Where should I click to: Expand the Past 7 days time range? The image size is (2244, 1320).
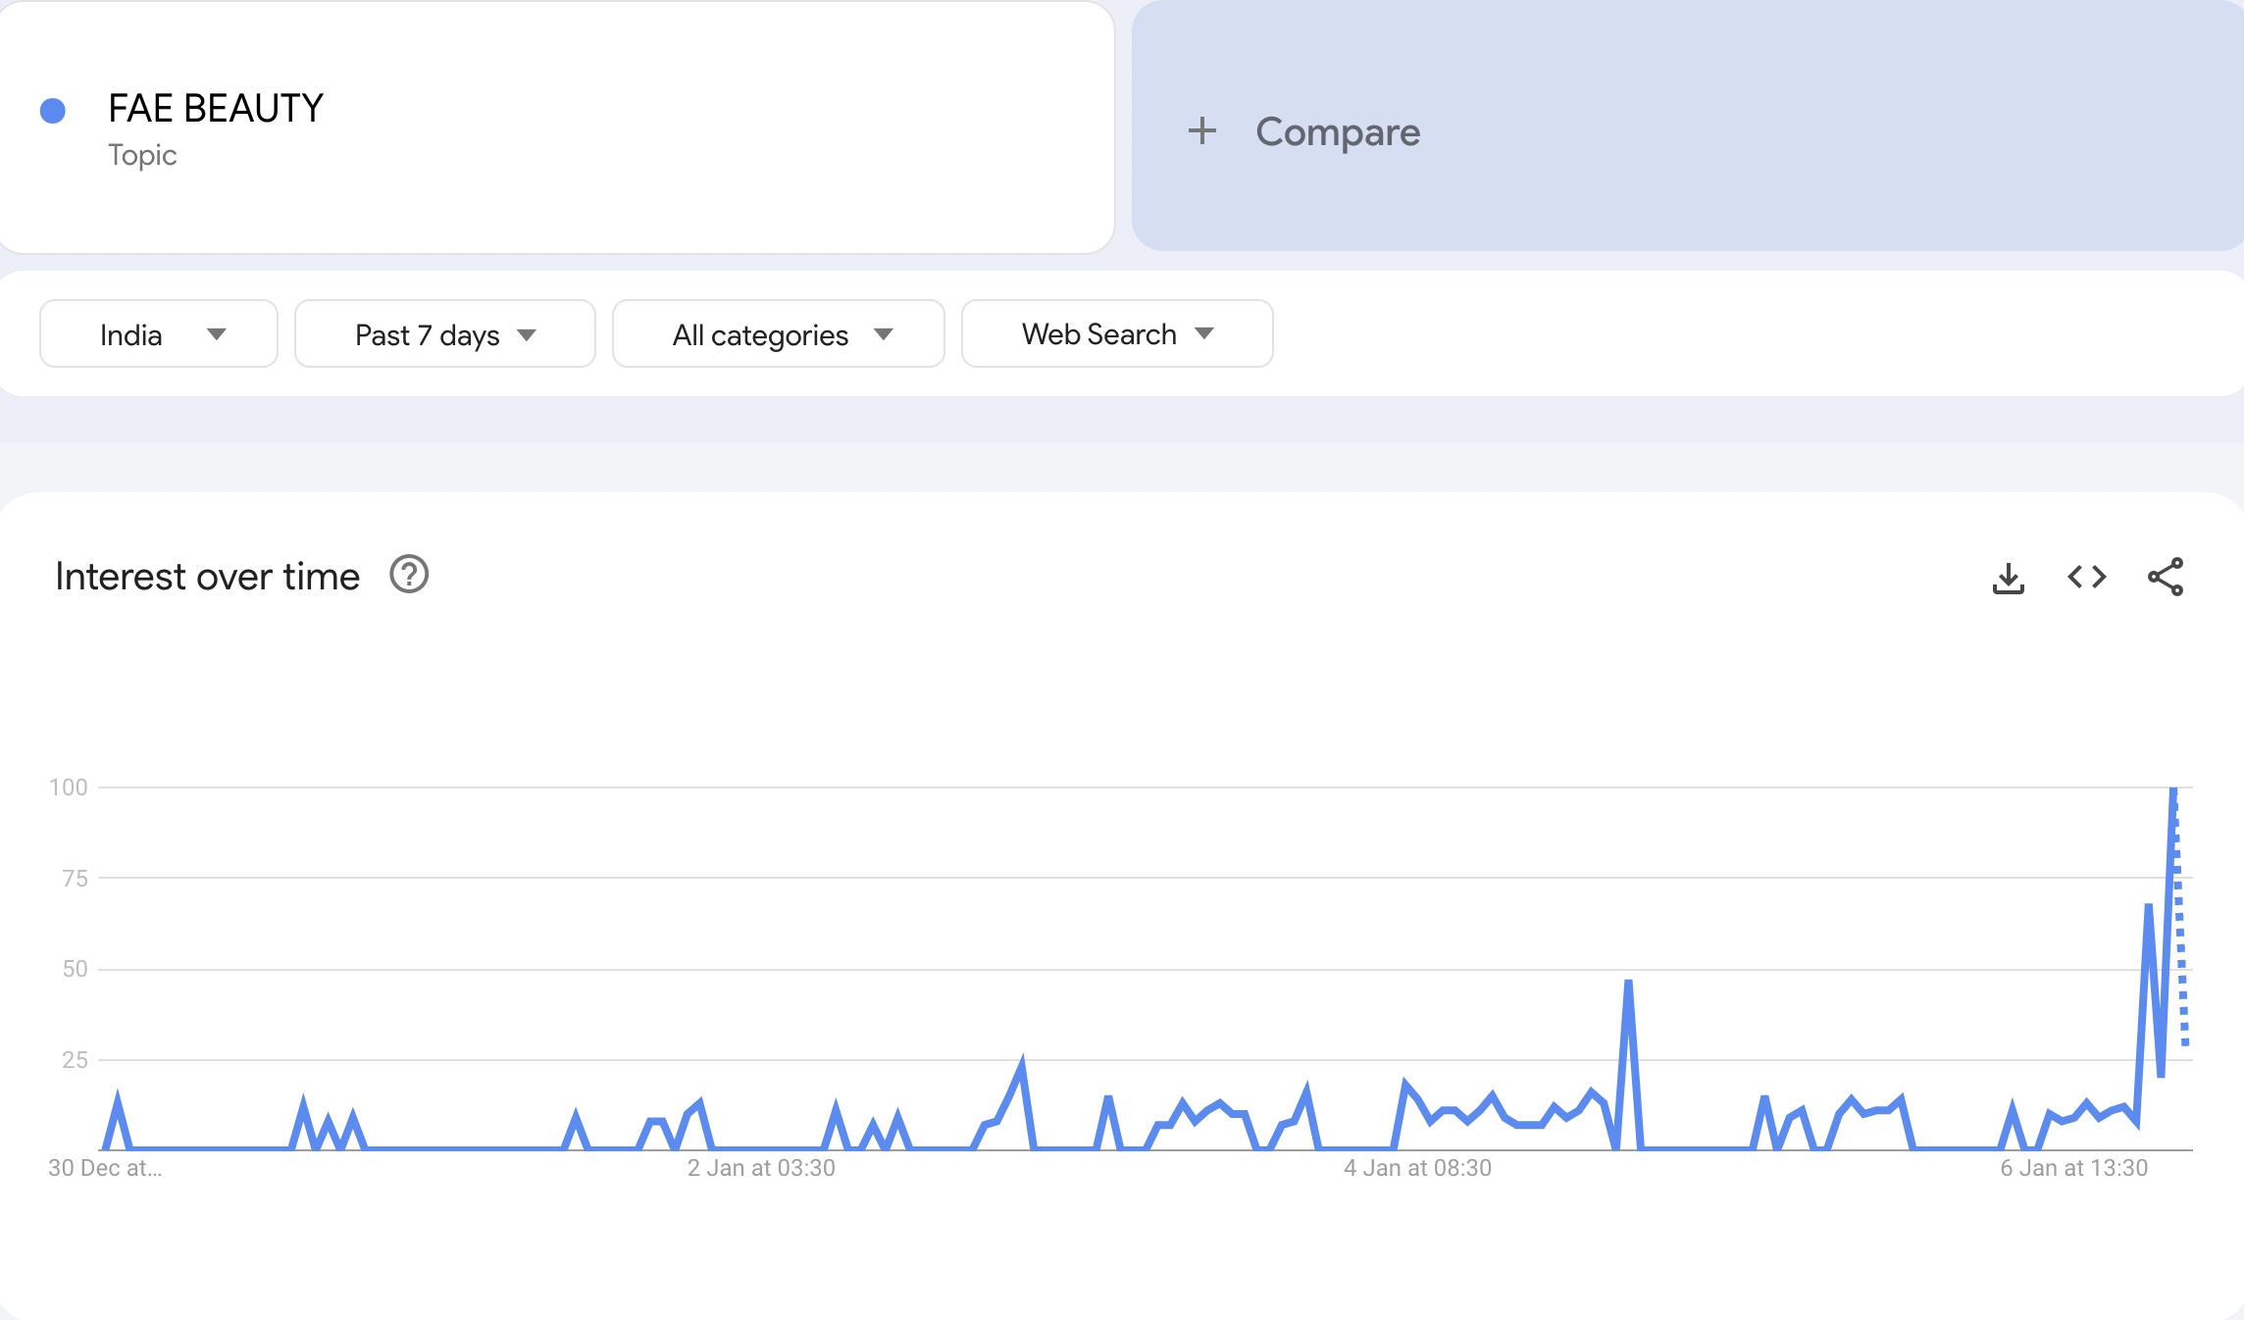444,334
